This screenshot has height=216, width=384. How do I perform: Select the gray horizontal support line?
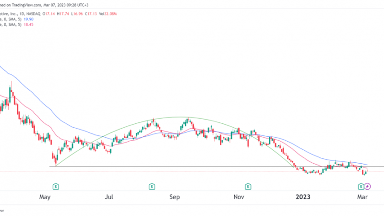pyautogui.click(x=216, y=167)
